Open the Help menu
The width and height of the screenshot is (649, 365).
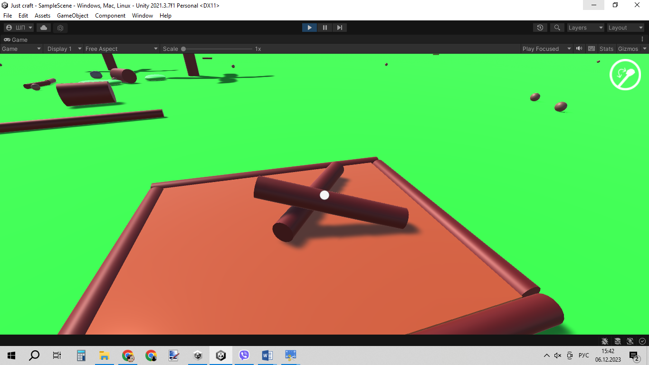coord(165,16)
